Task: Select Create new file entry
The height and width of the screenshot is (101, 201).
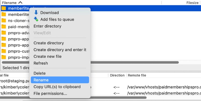Action: pyautogui.click(x=47, y=56)
